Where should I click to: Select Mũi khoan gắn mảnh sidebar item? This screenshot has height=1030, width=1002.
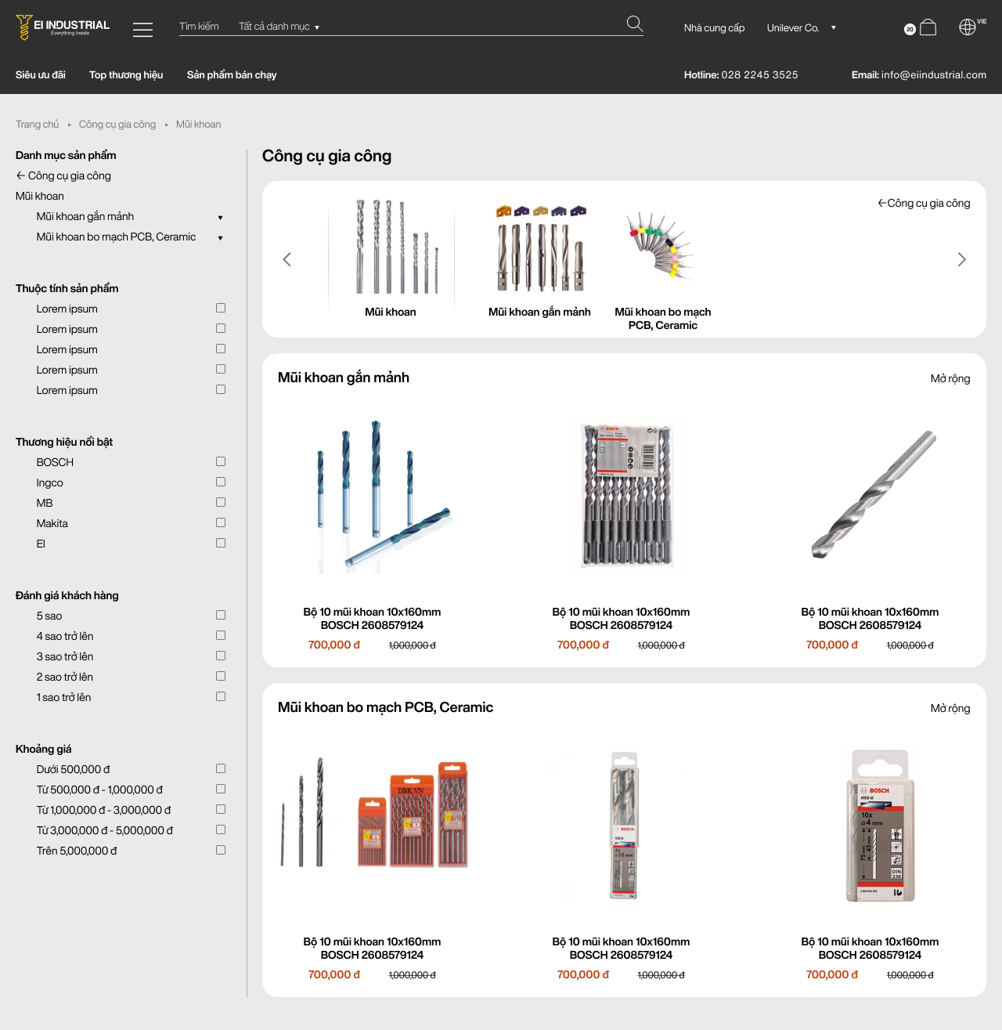click(85, 217)
